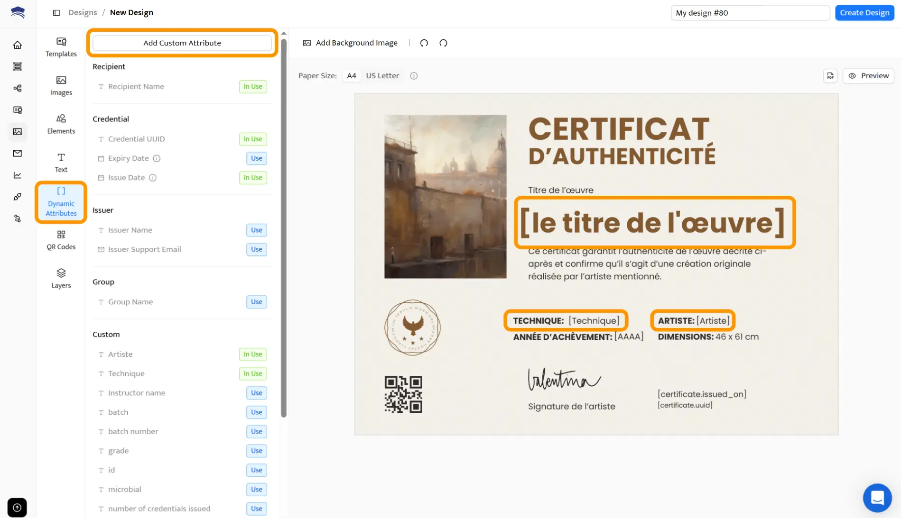Open the QR Codes panel

tap(61, 240)
